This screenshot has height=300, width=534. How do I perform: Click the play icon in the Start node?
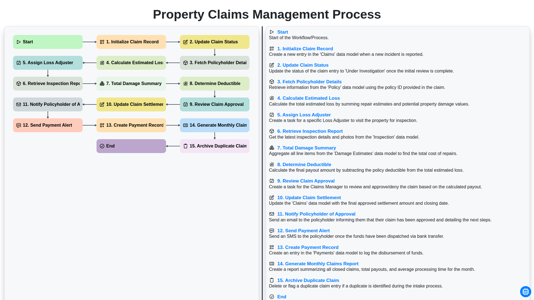(19, 42)
